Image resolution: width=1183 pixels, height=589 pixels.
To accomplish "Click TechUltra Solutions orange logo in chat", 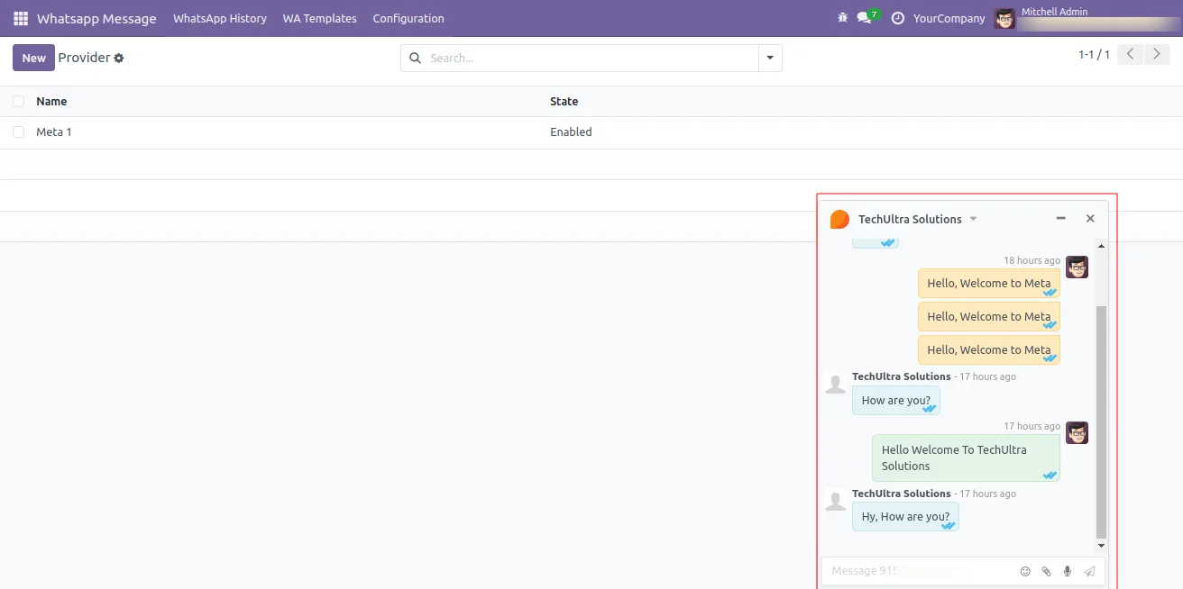I will point(839,219).
